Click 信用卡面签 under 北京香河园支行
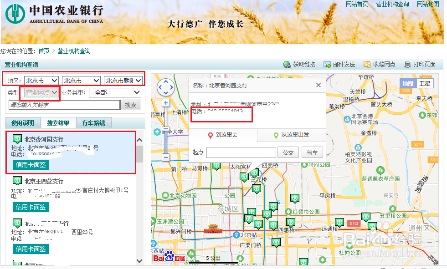447x269 pixels. coord(31,165)
